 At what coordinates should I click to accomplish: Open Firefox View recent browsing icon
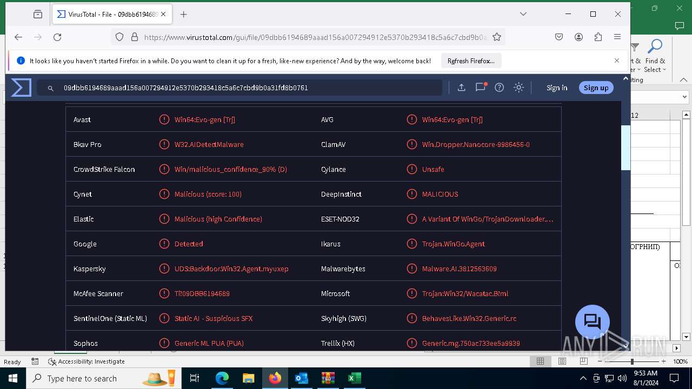[38, 15]
